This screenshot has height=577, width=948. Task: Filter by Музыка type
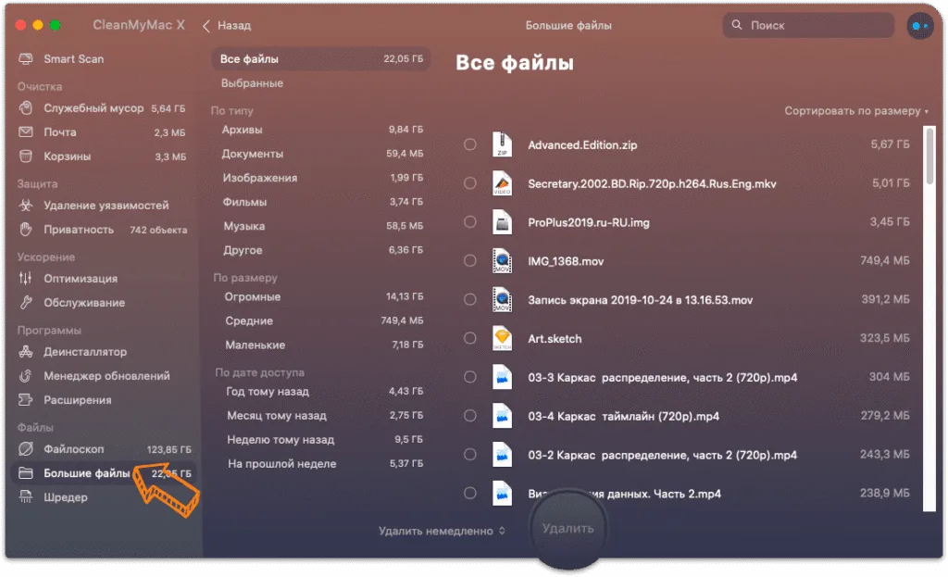pos(321,226)
